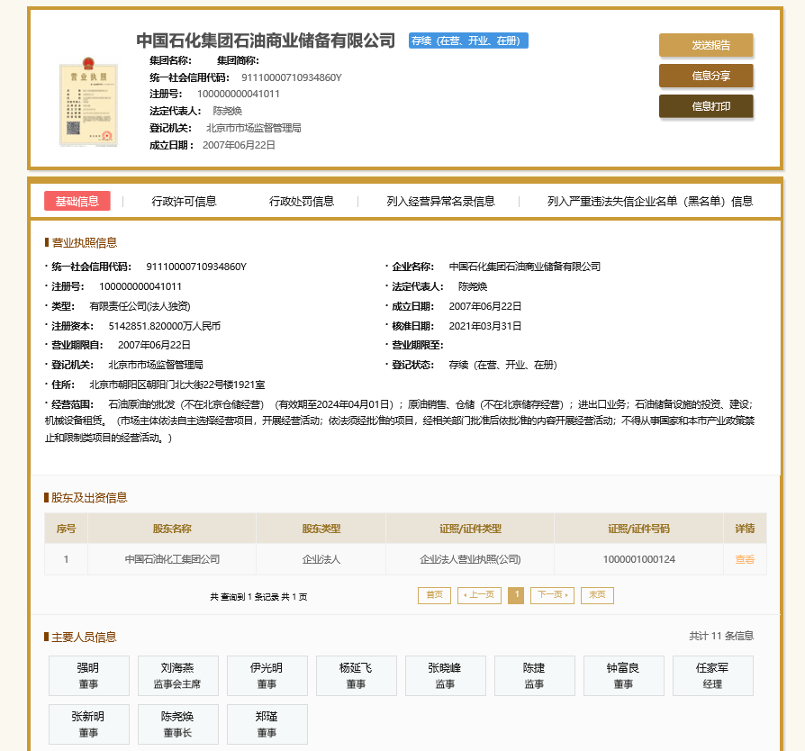Click approval date 2021年03月31日
The height and width of the screenshot is (751, 805).
click(485, 326)
